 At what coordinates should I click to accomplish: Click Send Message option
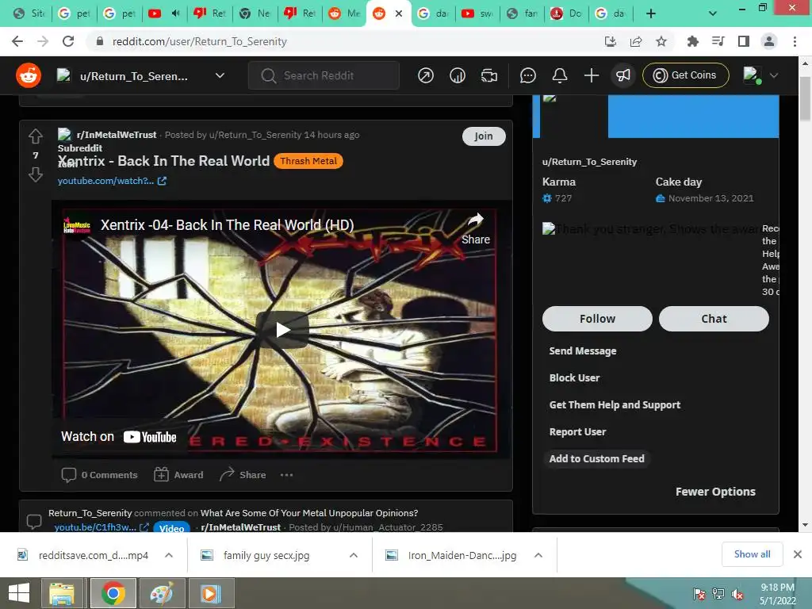point(583,350)
